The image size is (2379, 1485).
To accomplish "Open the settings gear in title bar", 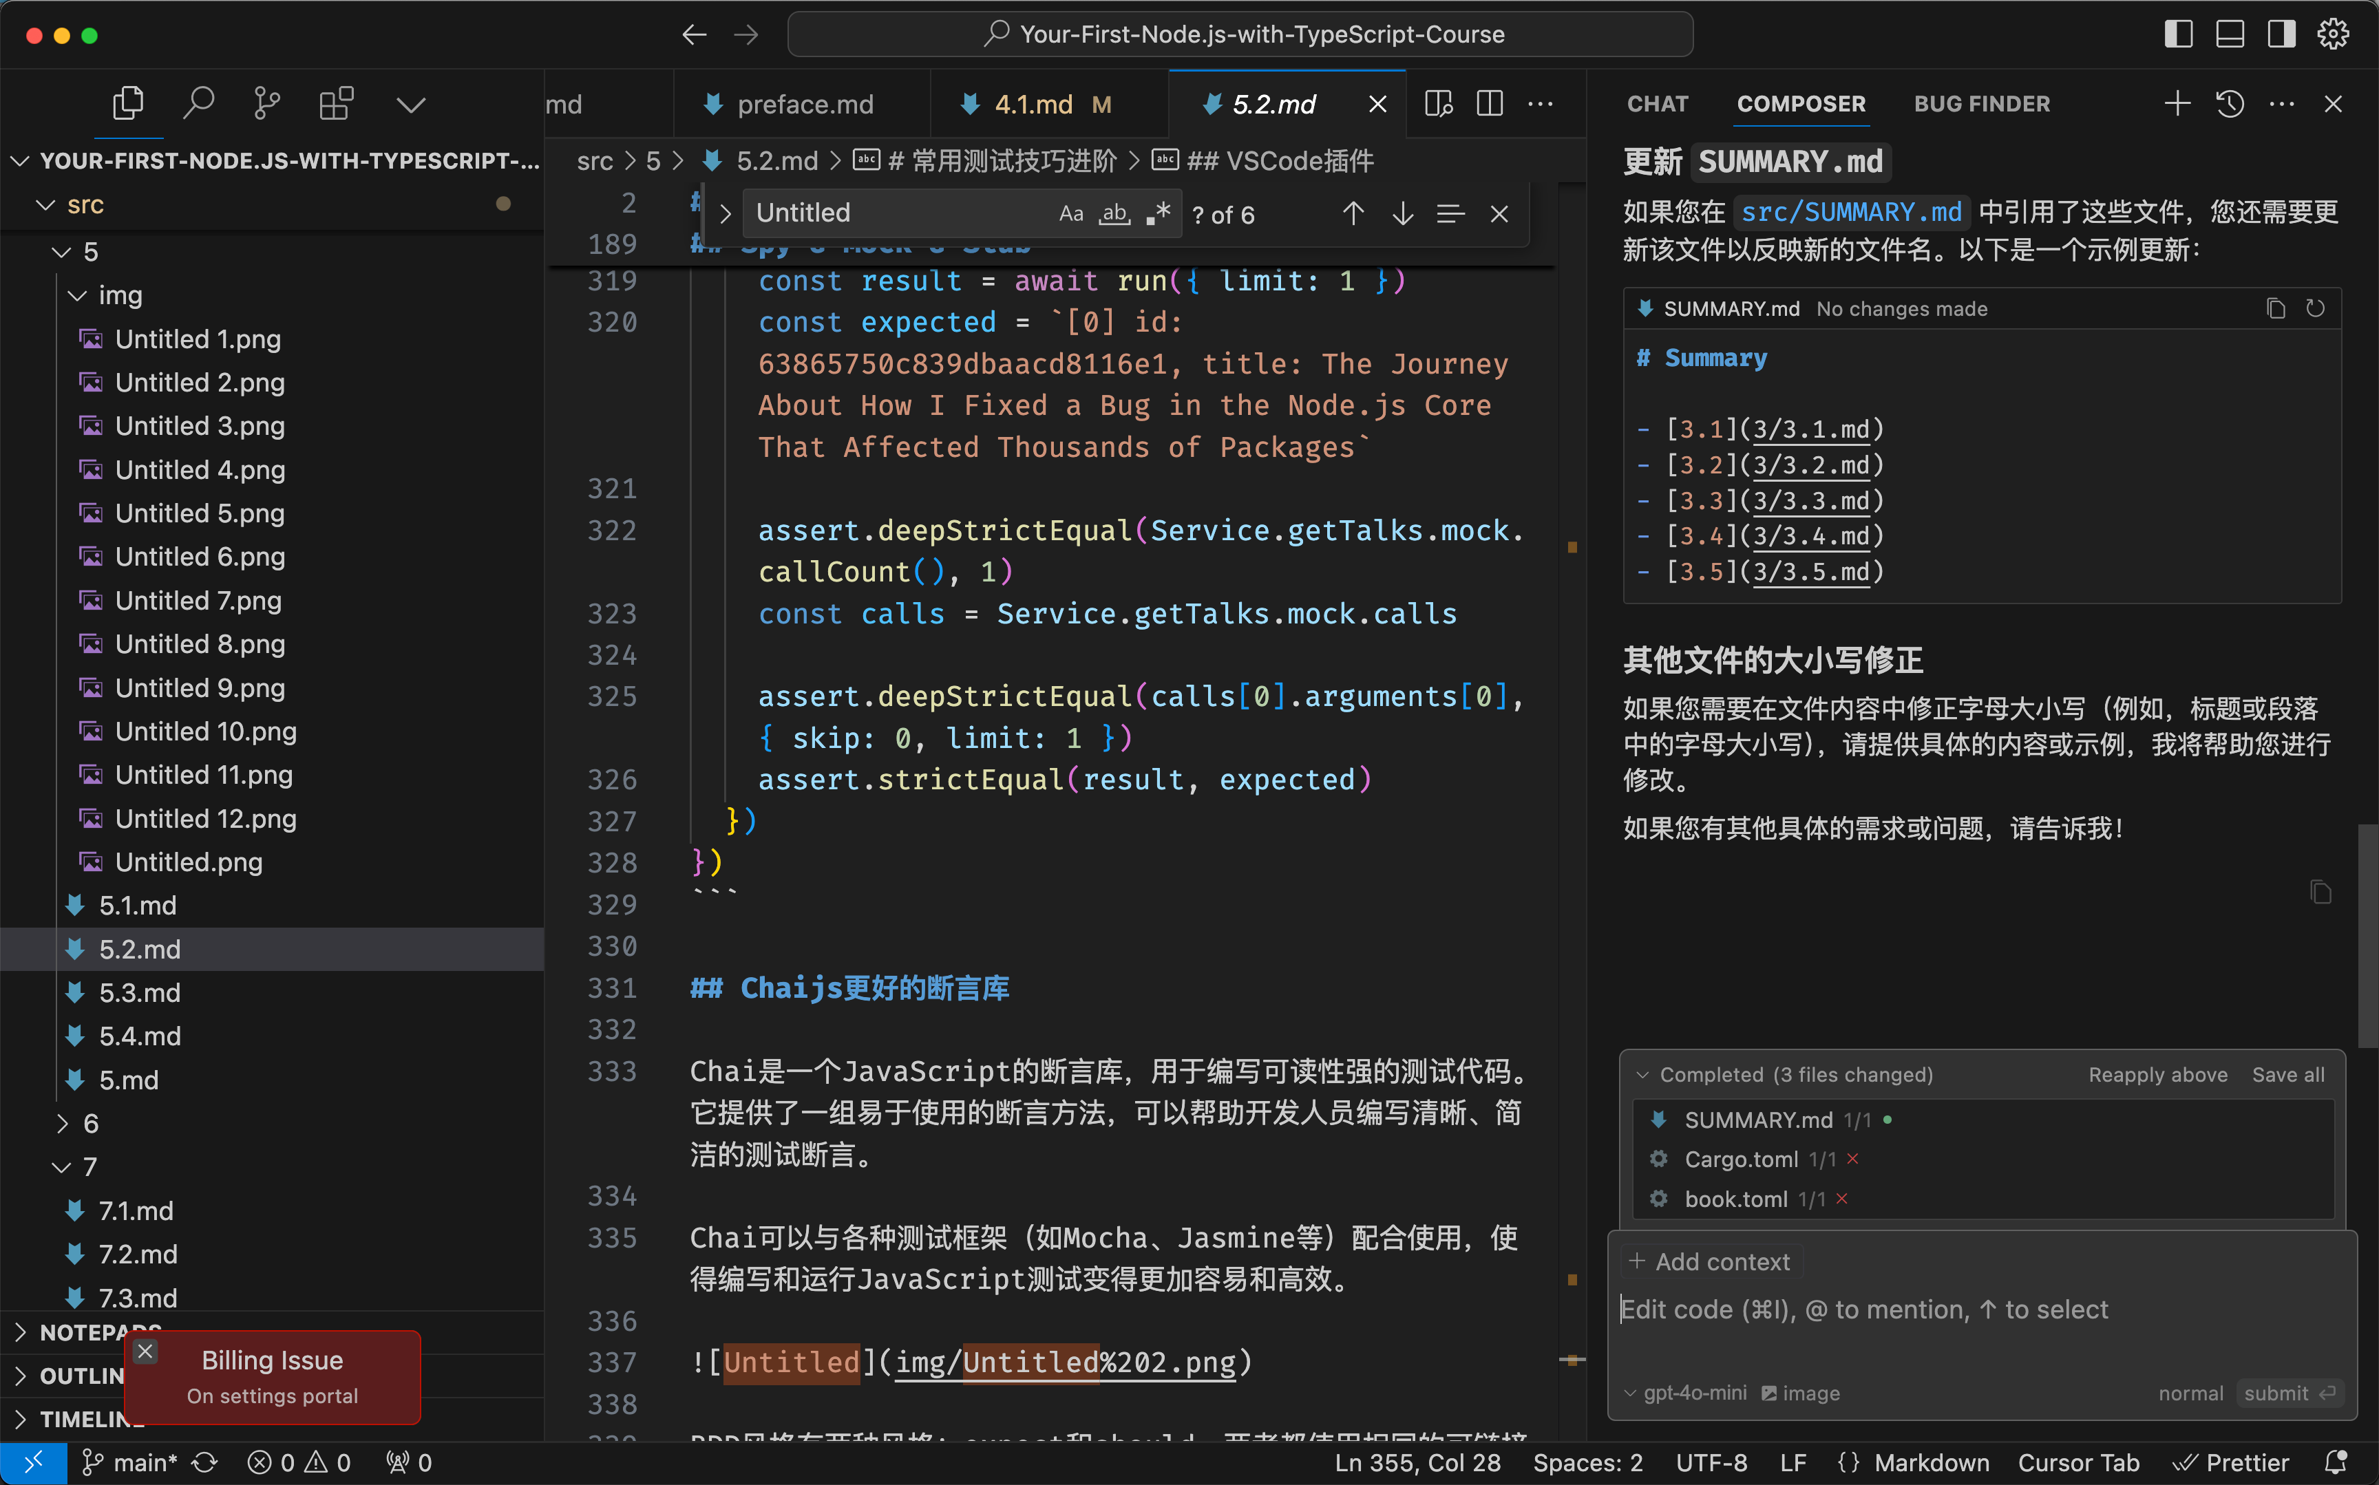I will point(2333,34).
